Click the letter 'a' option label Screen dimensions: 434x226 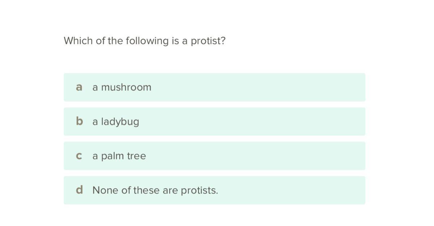pos(79,87)
